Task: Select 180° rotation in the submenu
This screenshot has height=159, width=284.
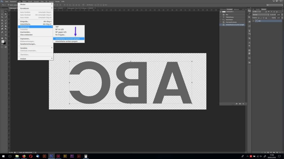Action: pos(69,27)
